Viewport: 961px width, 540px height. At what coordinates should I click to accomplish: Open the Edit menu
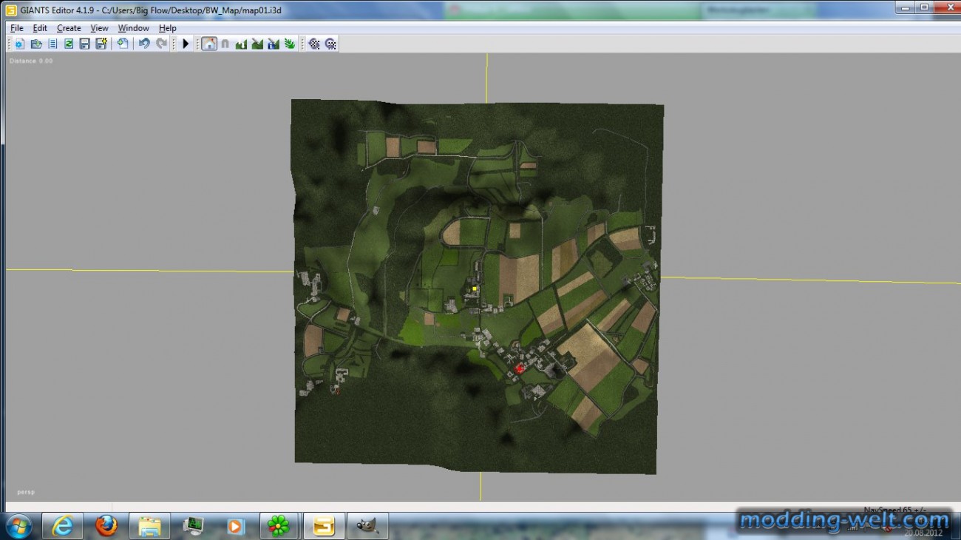pos(40,28)
